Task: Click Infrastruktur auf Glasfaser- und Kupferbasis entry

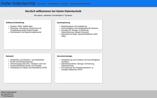Action: coord(27,60)
